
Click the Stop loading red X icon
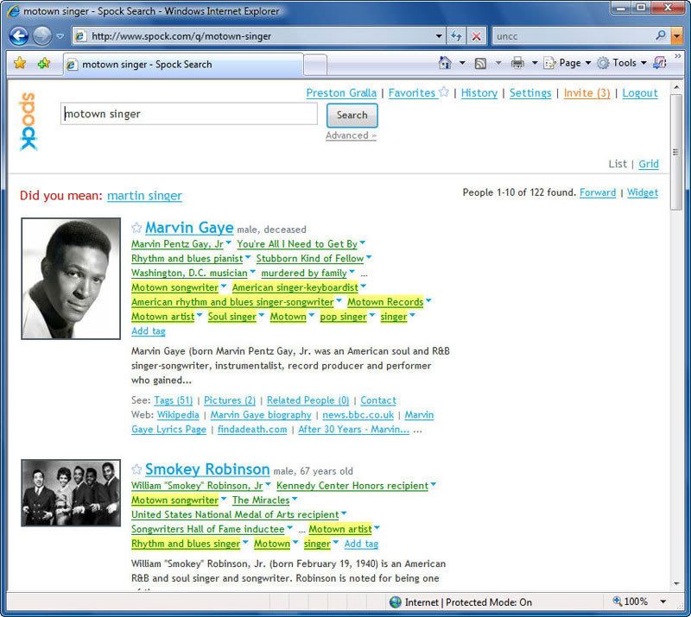(477, 36)
